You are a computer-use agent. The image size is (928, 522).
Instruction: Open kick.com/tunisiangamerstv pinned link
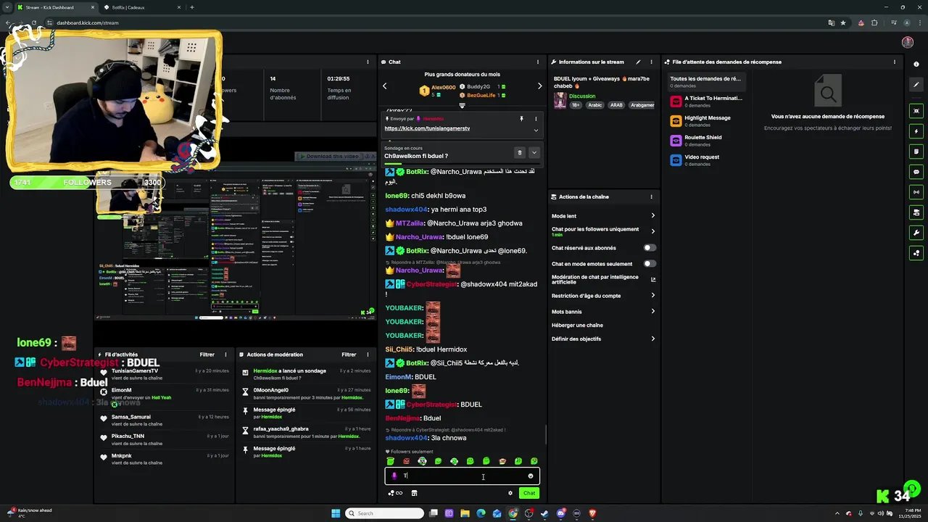pyautogui.click(x=427, y=128)
